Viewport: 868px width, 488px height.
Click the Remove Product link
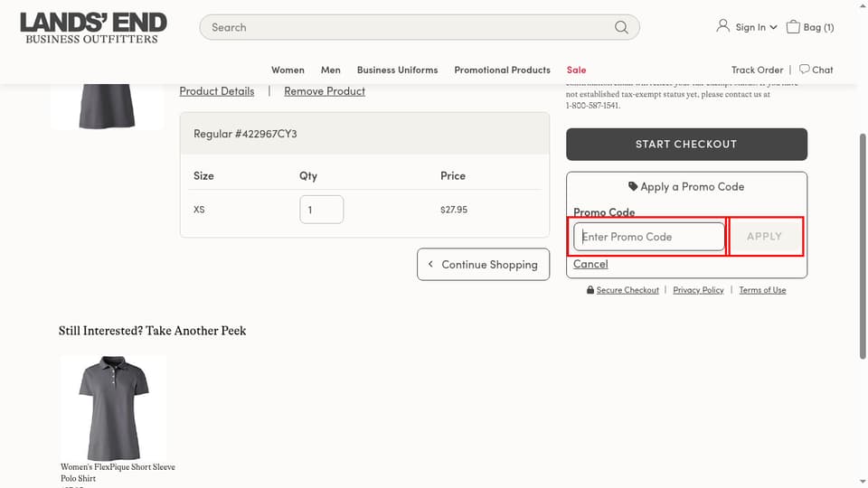(x=325, y=91)
